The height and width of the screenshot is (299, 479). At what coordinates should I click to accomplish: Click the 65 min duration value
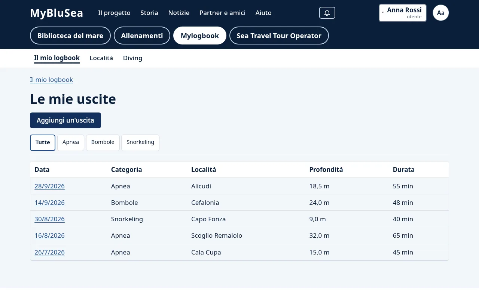(403, 235)
